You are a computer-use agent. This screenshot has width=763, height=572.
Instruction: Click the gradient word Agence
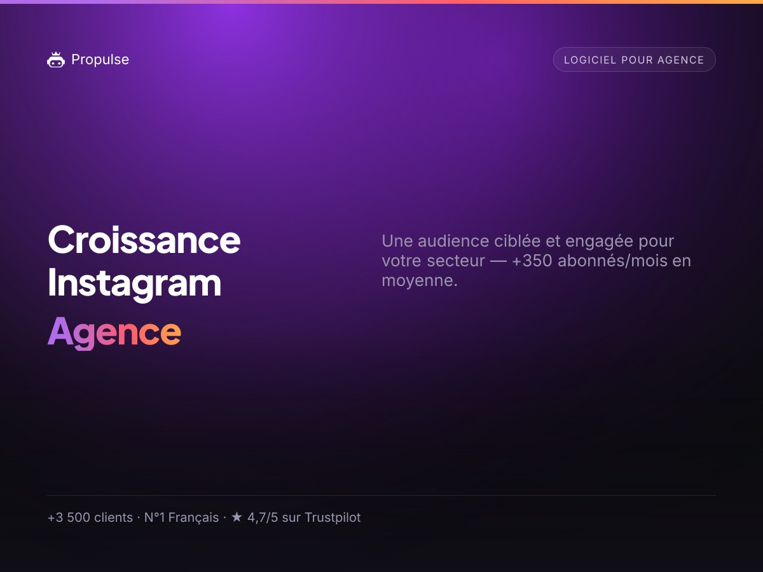[114, 332]
